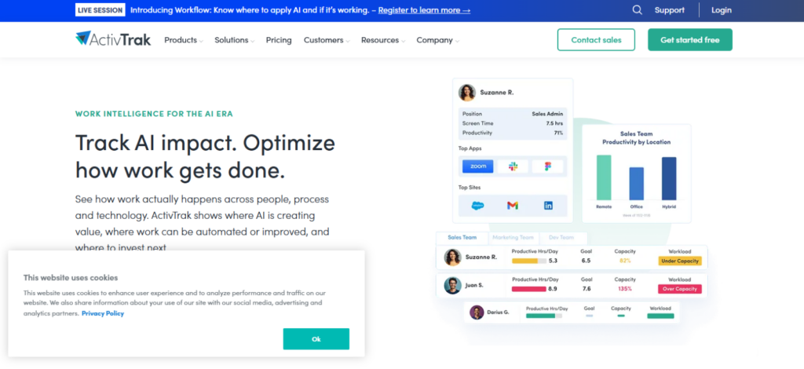Viewport: 804px width, 369px height.
Task: Click Suzanne R. avatar in Sales Team table
Action: pyautogui.click(x=453, y=258)
